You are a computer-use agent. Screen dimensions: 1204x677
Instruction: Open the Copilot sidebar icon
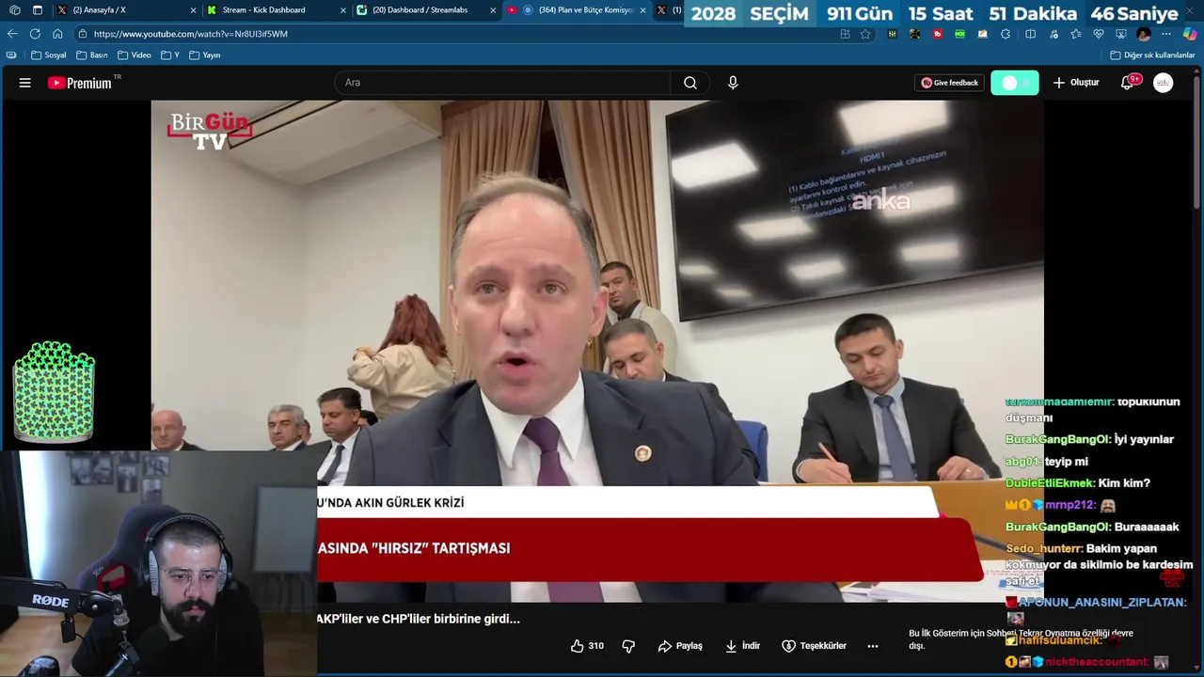point(1190,34)
